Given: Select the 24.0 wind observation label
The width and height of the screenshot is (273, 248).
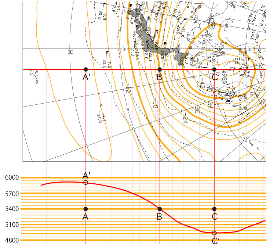Looking at the screenshot, I should [x=99, y=119].
